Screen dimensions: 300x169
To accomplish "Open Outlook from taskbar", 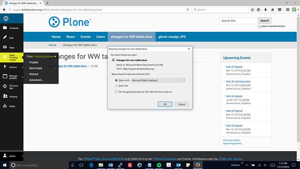I will [178, 165].
